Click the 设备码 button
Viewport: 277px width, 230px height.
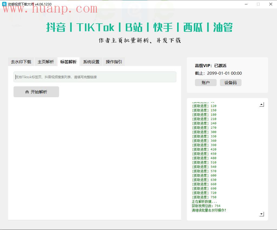point(230,83)
